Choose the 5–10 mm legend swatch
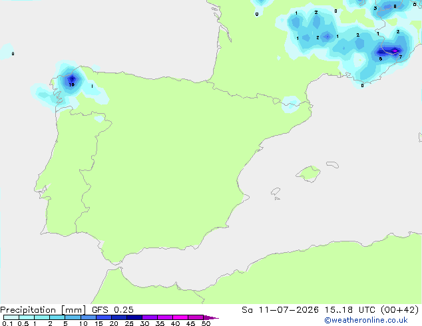Screen dimensions: 422x326 pyautogui.click(x=73, y=317)
